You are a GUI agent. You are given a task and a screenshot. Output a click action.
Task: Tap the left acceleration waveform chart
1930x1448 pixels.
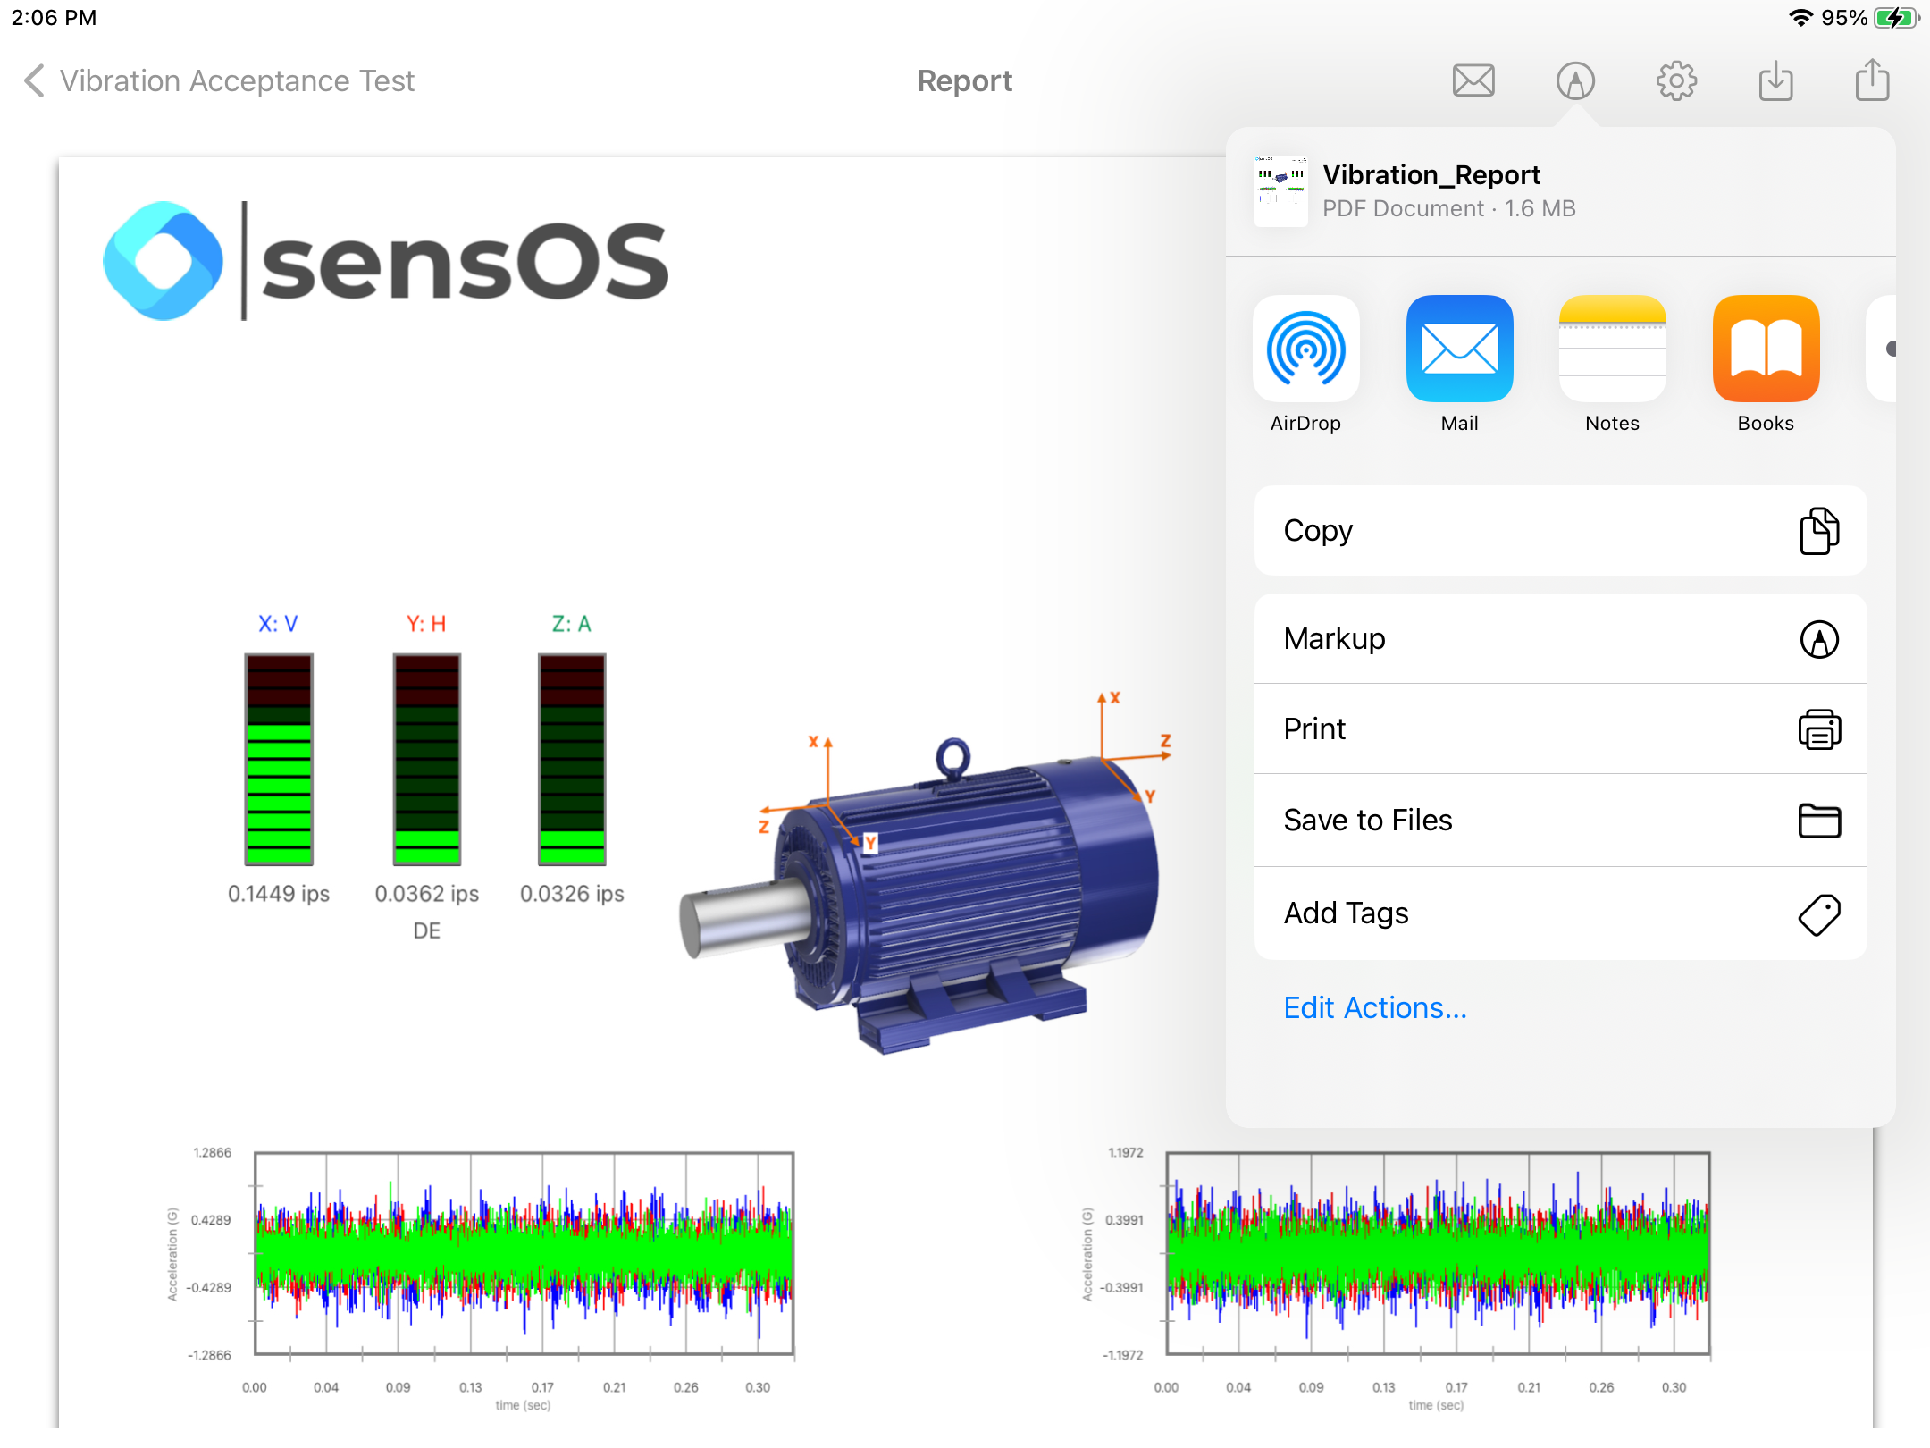coord(524,1254)
